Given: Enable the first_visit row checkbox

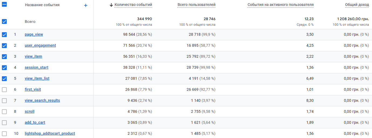Looking at the screenshot, I should pyautogui.click(x=4, y=90).
